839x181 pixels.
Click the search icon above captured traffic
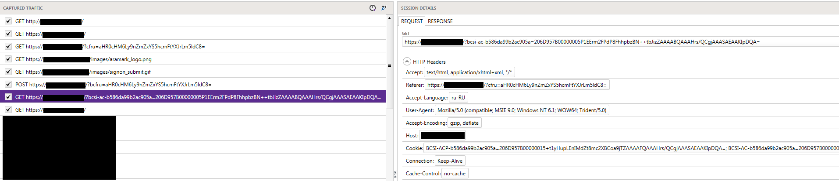pos(384,8)
